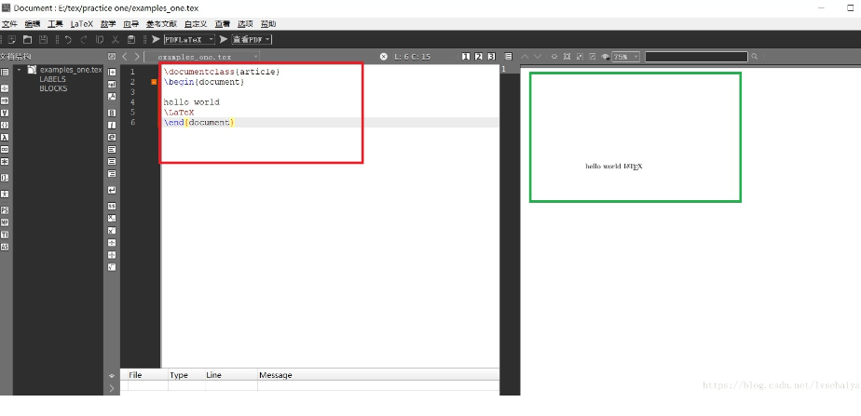Close the editor tab with X icon
This screenshot has height=416, width=861.
(x=383, y=57)
